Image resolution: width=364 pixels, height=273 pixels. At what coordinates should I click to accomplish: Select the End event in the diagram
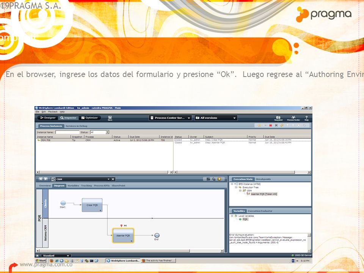tap(157, 235)
